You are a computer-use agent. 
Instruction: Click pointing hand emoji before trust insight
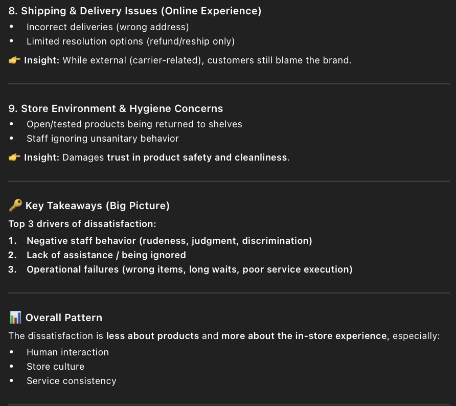coord(14,157)
